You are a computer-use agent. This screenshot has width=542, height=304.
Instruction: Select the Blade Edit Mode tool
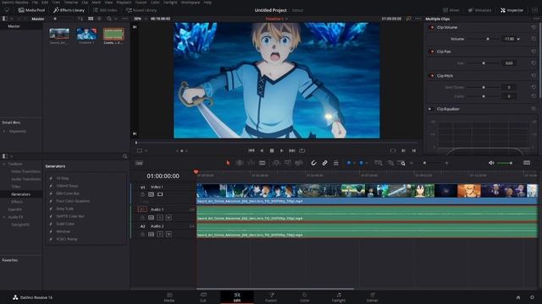(263, 163)
